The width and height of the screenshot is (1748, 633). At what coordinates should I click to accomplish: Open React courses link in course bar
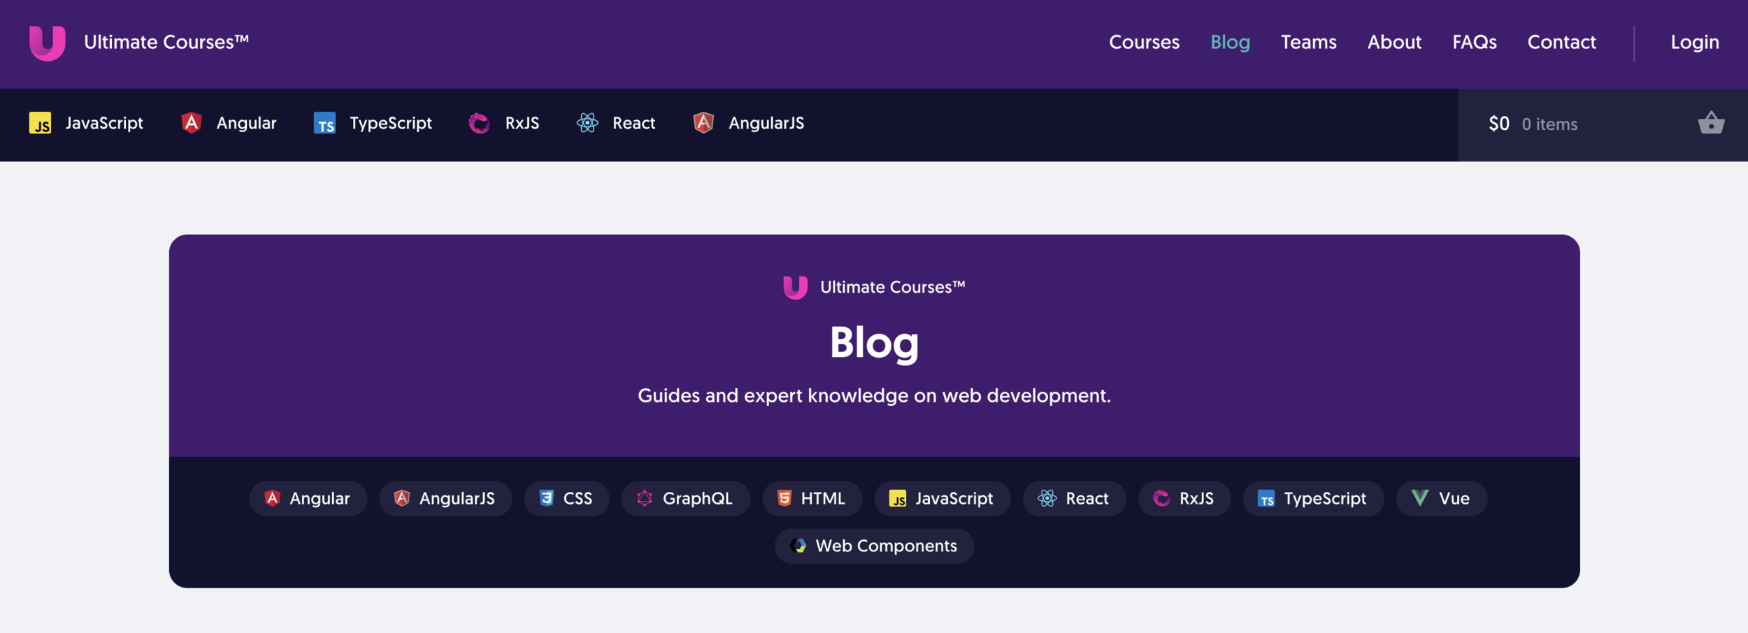pos(633,123)
